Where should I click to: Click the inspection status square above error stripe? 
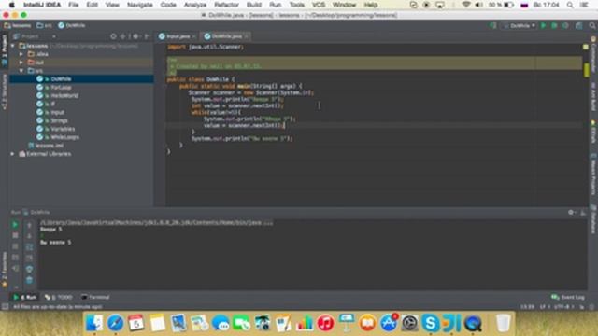[586, 47]
